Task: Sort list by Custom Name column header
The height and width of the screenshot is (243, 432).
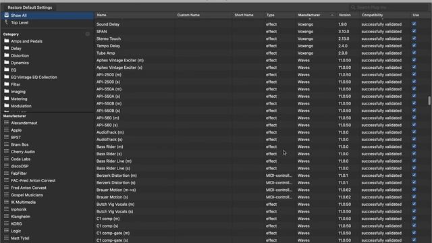Action: 203,15
